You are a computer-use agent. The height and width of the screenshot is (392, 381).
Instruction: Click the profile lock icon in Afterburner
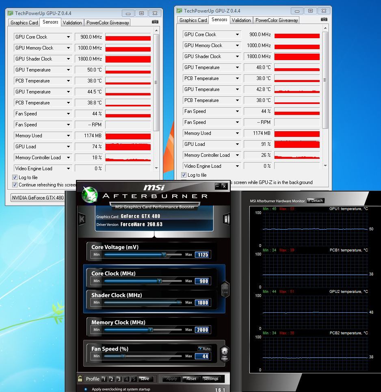click(80, 379)
